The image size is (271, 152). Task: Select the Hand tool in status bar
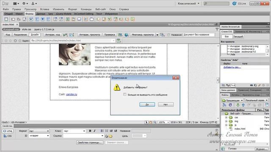[151, 122]
